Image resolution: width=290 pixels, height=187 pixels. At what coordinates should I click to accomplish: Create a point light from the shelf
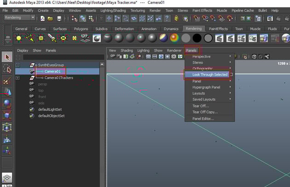pyautogui.click(x=41, y=38)
